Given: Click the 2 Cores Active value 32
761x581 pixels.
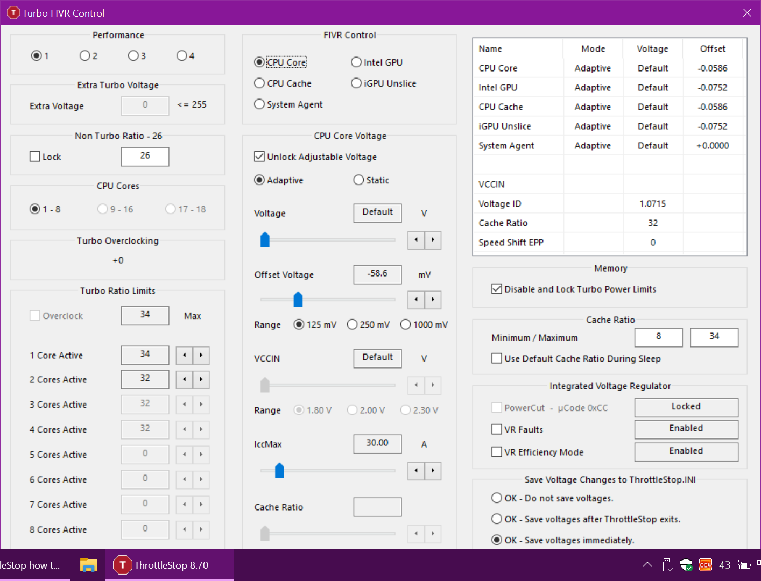Looking at the screenshot, I should click(145, 379).
